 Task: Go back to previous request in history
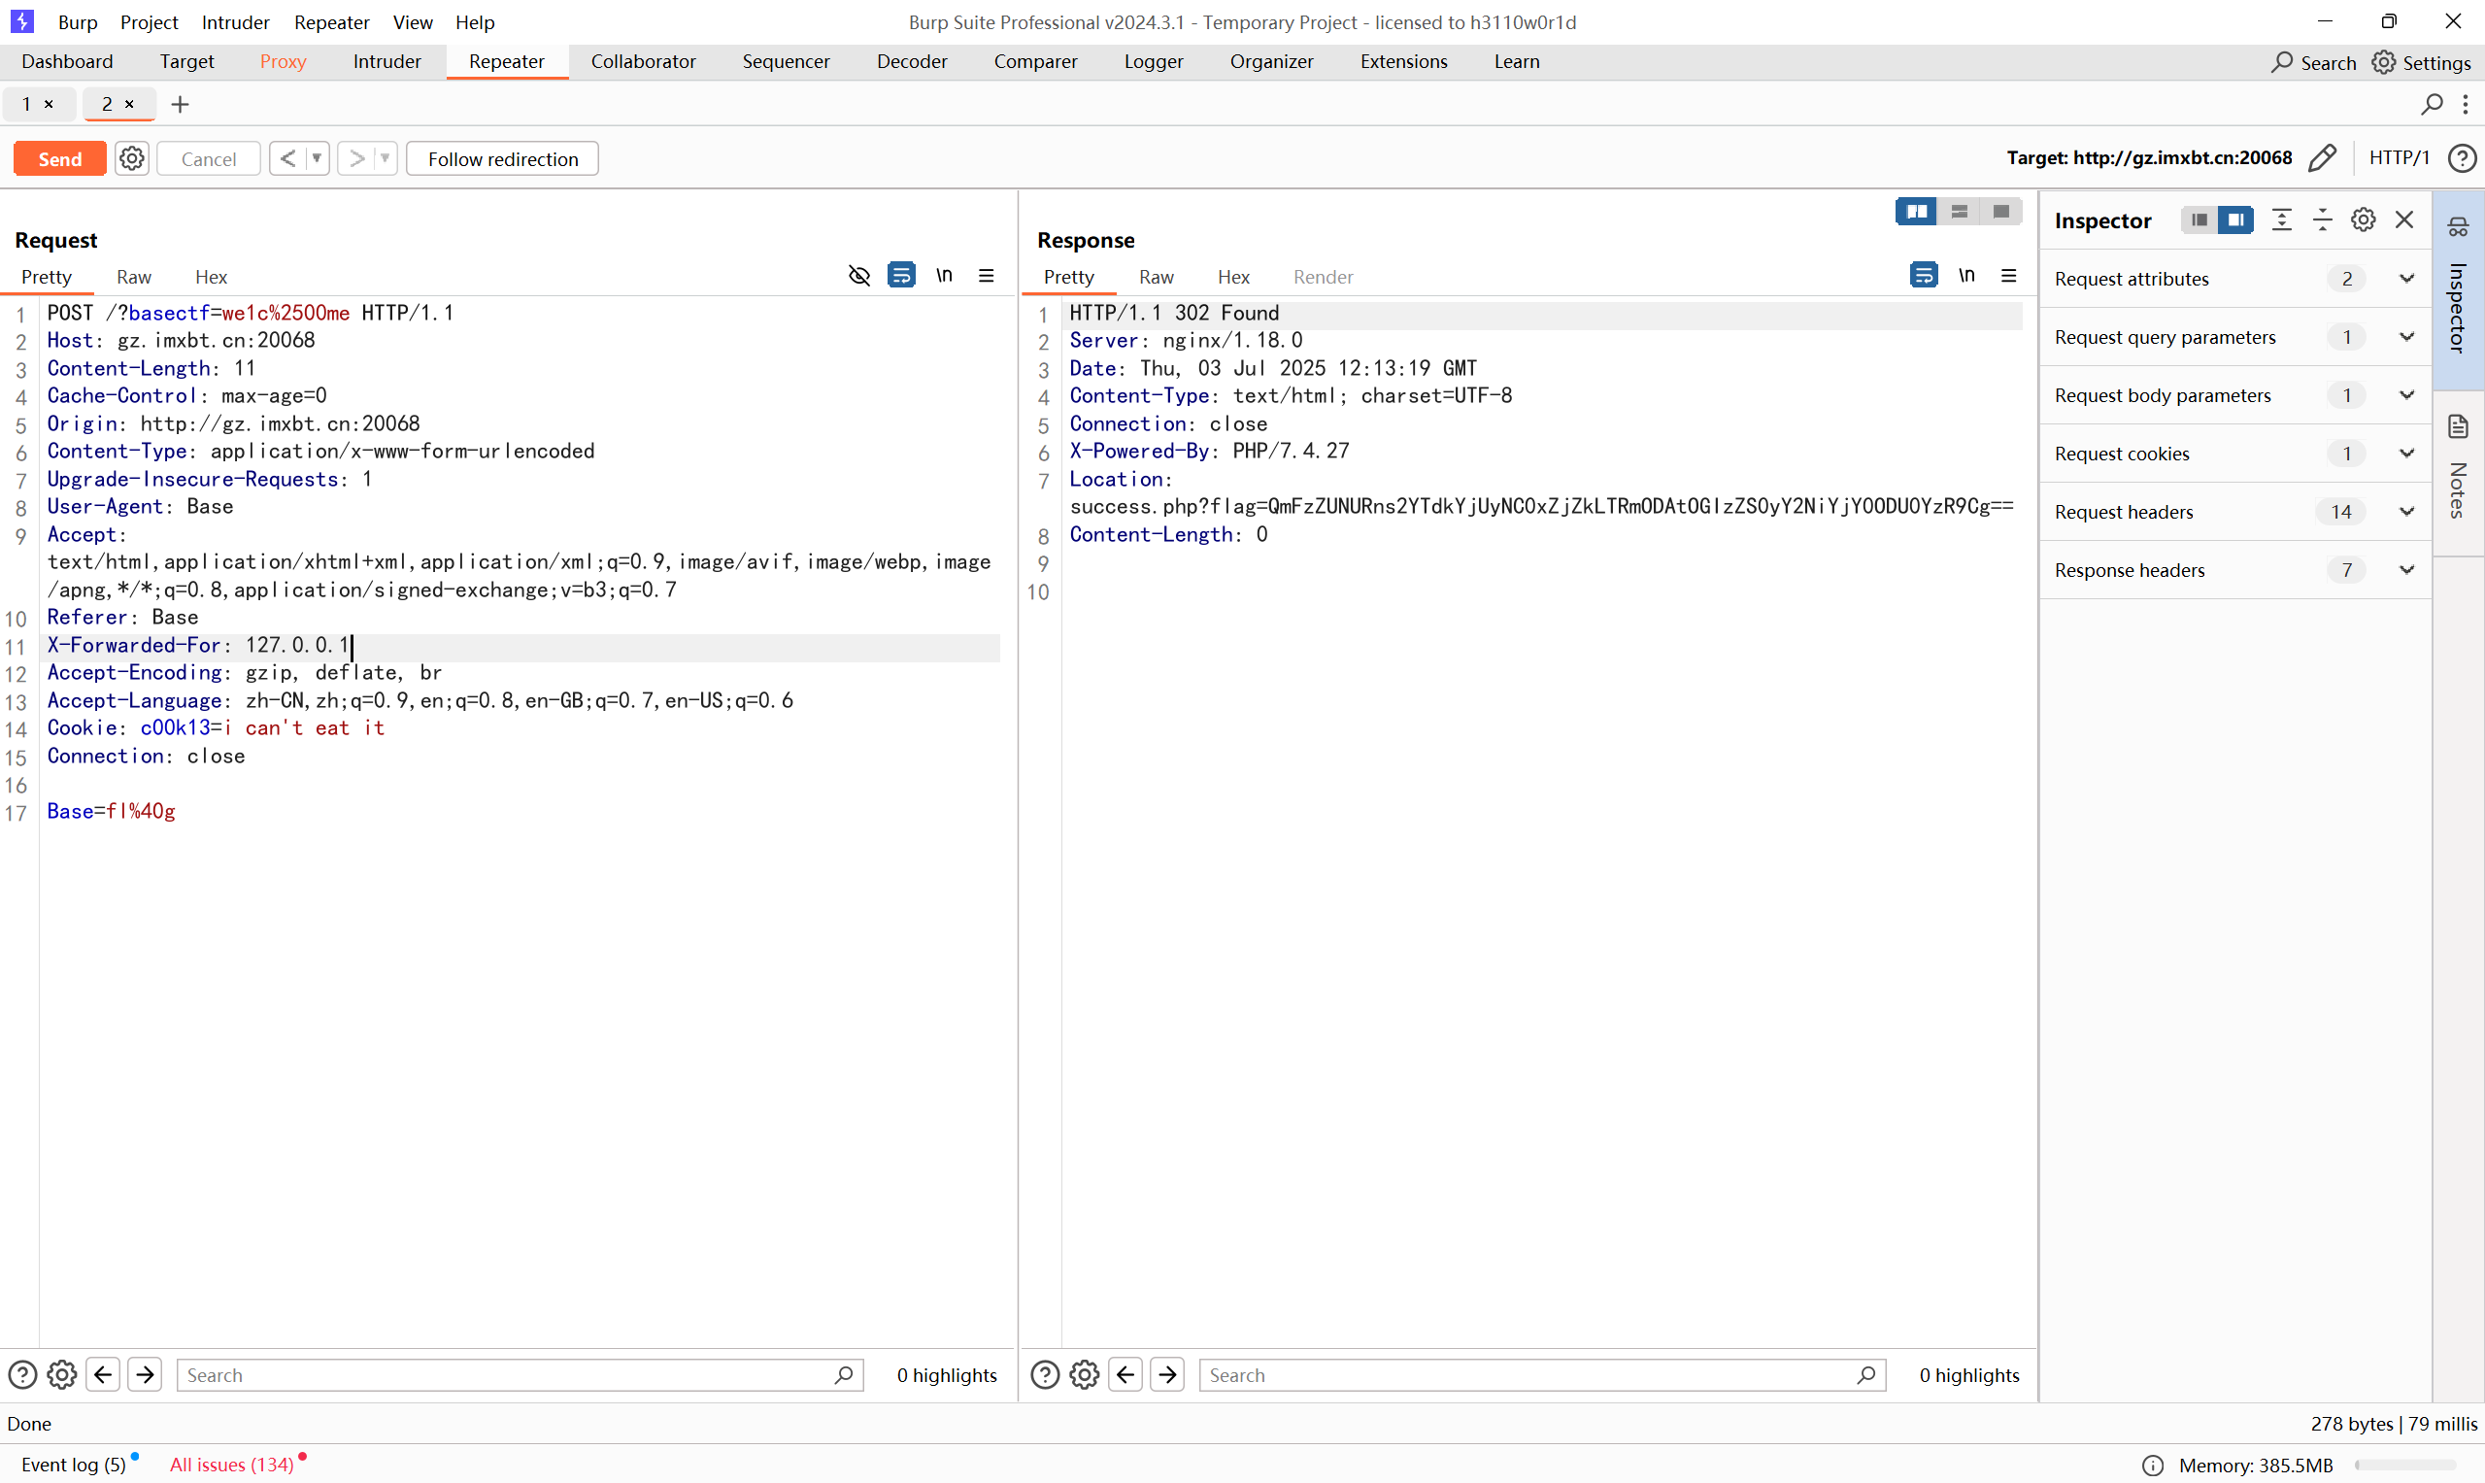coord(287,158)
